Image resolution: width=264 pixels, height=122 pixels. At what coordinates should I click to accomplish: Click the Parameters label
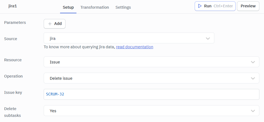(x=15, y=23)
